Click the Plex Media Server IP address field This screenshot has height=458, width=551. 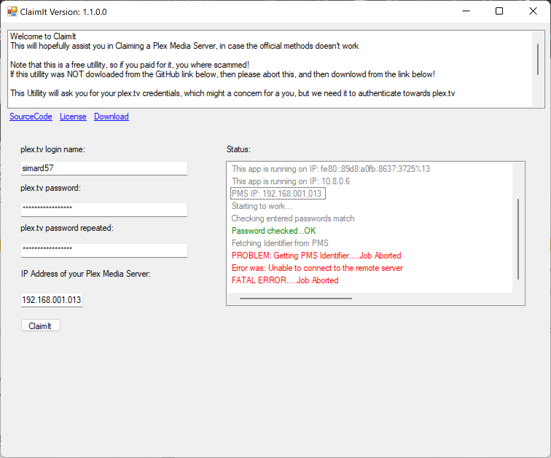52,300
